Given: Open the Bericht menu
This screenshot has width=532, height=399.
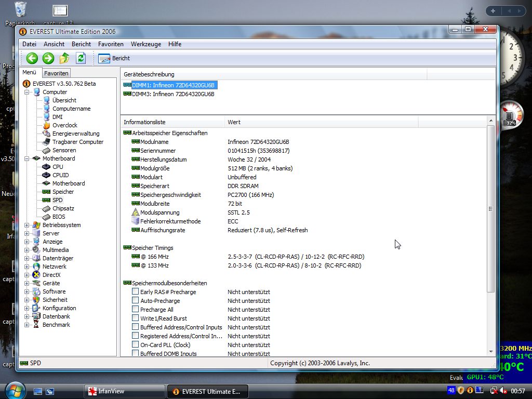Looking at the screenshot, I should [81, 44].
